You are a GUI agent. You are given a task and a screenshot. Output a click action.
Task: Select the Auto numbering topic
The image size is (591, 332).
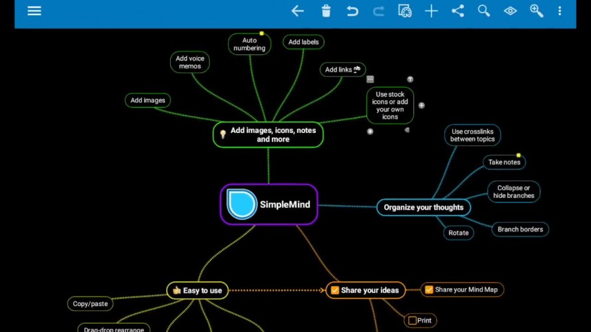click(249, 44)
